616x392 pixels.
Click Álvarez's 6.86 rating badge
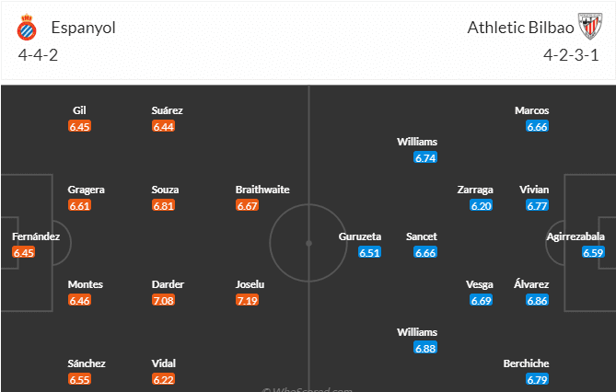point(538,300)
